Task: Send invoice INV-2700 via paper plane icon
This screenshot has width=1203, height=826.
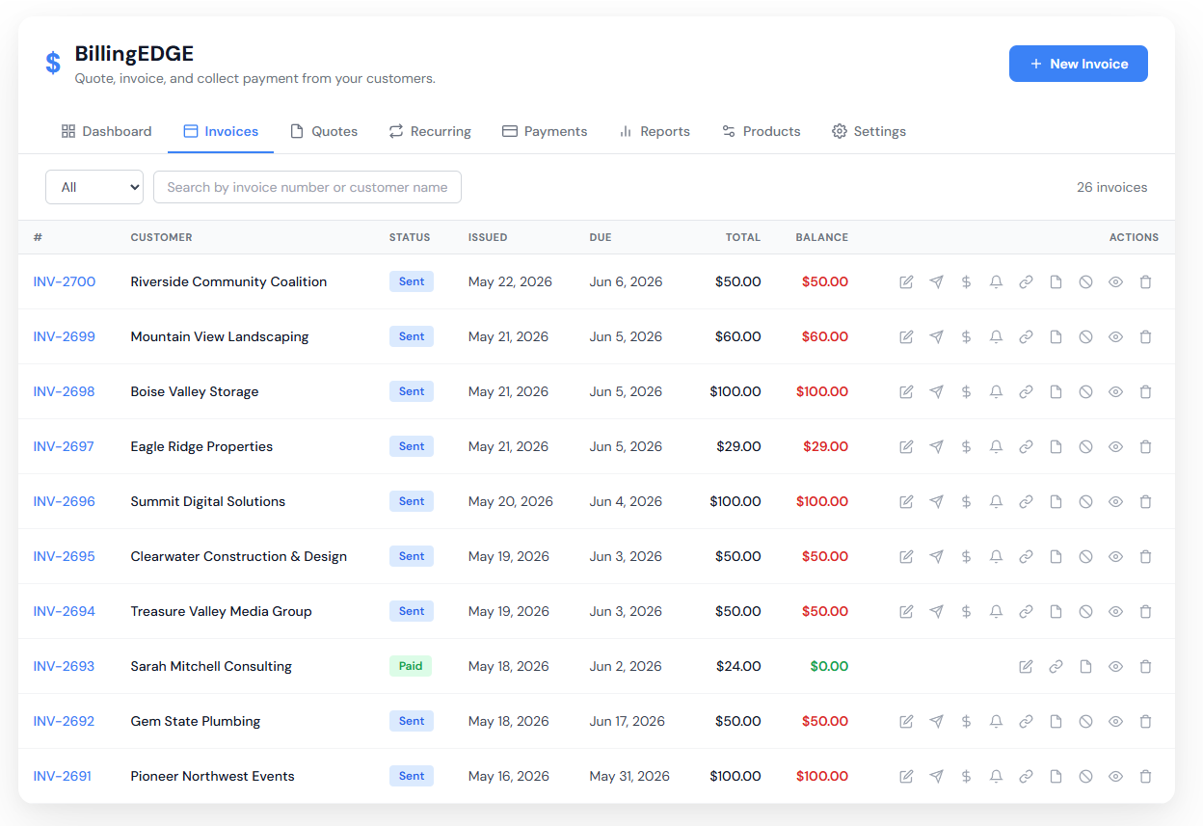Action: click(x=936, y=282)
